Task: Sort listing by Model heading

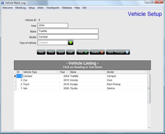Action: click(x=127, y=72)
